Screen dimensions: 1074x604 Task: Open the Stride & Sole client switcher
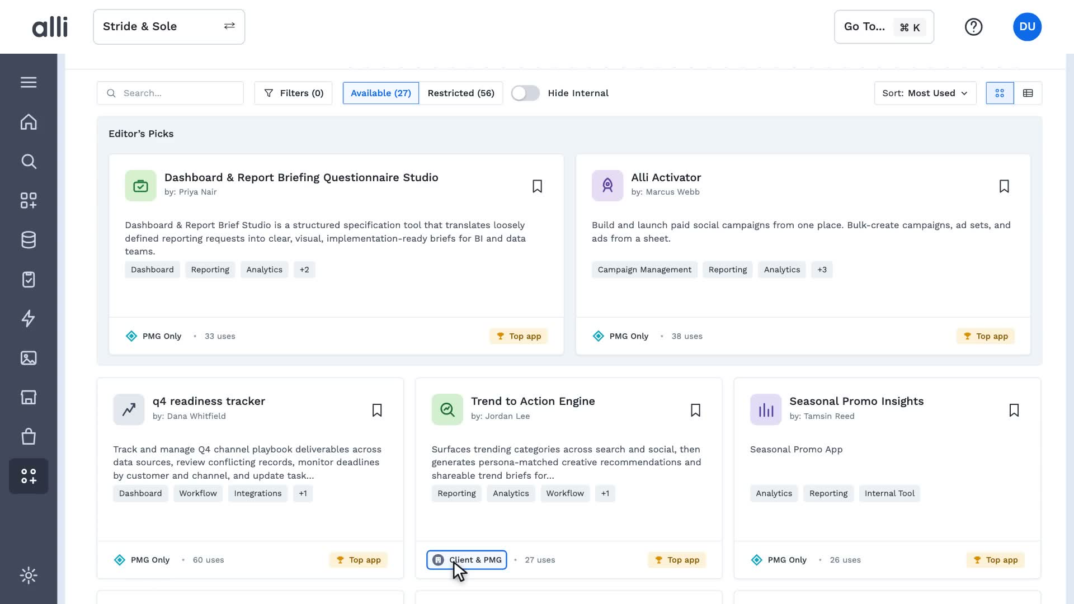tap(169, 27)
